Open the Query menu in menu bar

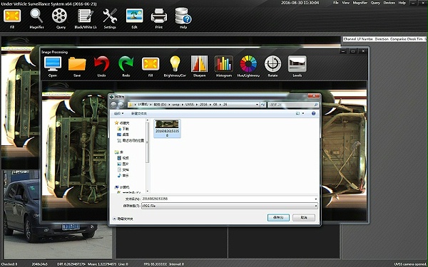click(375, 3)
